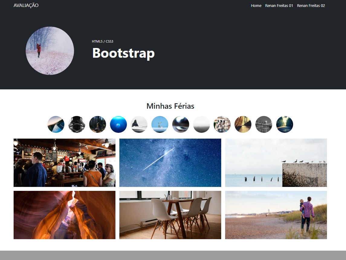Click the AVALIAÇÃO brand link

point(25,5)
